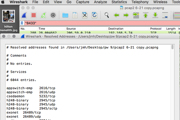The width and height of the screenshot is (180, 120).
Task: Close this capture file with the X icon
Action: [x=85, y=15]
